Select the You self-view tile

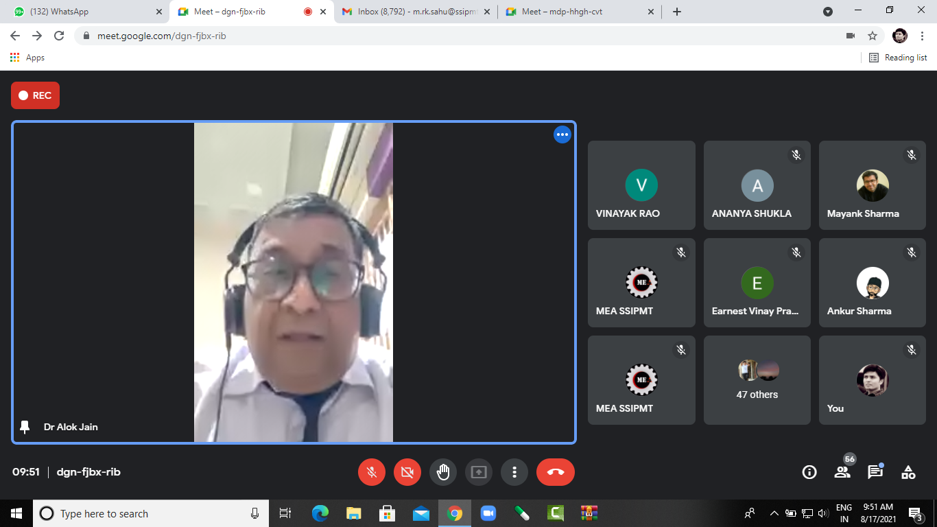(873, 380)
